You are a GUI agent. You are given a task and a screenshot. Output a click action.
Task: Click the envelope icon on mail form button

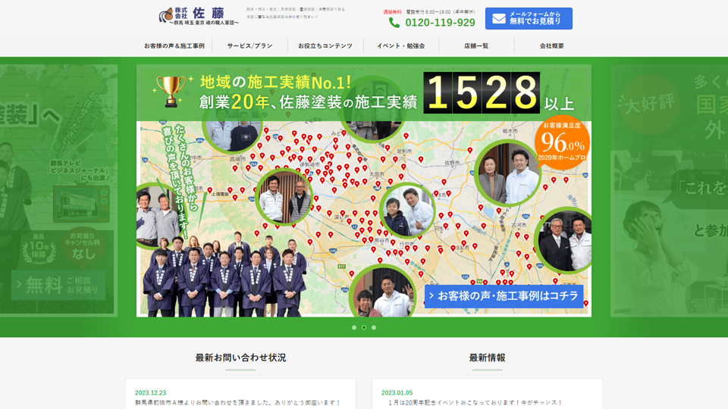(x=498, y=18)
